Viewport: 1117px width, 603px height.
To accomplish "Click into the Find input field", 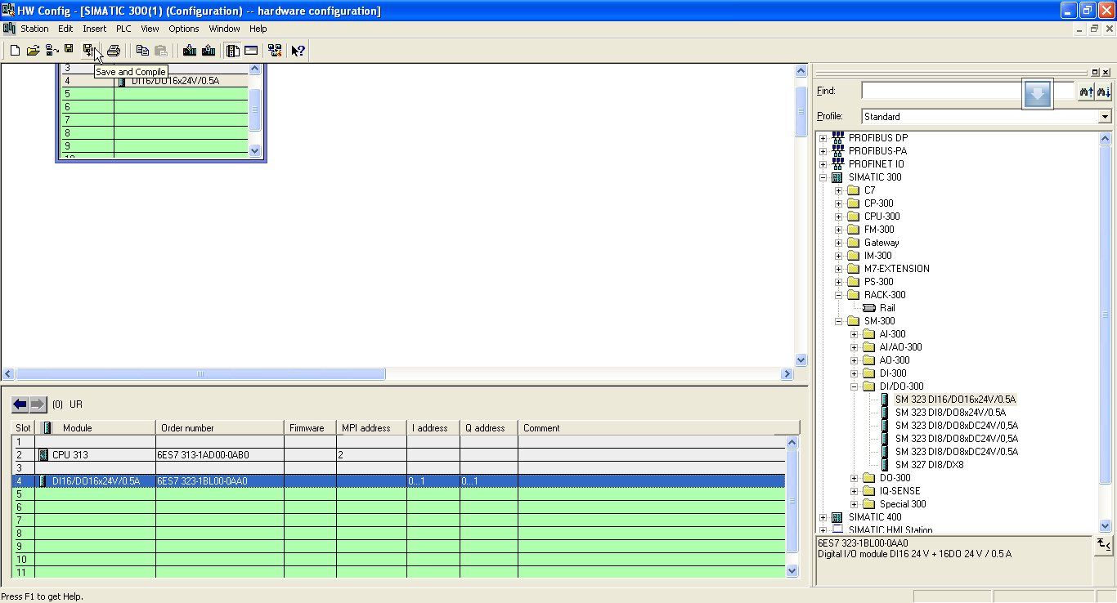I will click(x=967, y=91).
